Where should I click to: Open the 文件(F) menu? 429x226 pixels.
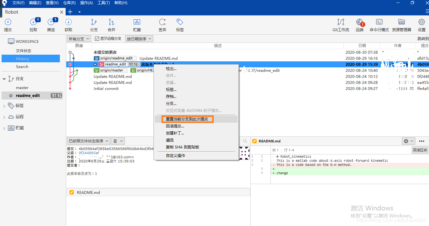(18, 3)
